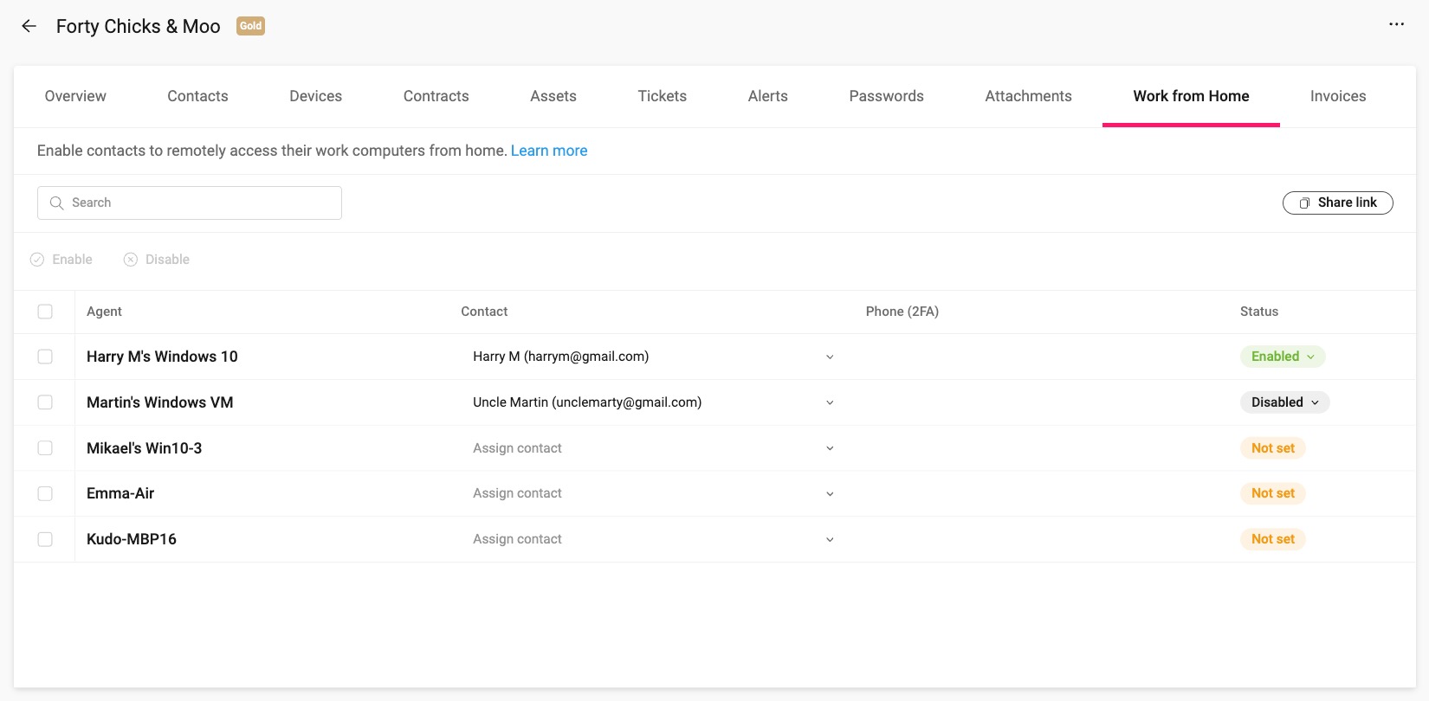Select the Kudo-MBP16 checkbox
The width and height of the screenshot is (1429, 701).
(x=45, y=539)
